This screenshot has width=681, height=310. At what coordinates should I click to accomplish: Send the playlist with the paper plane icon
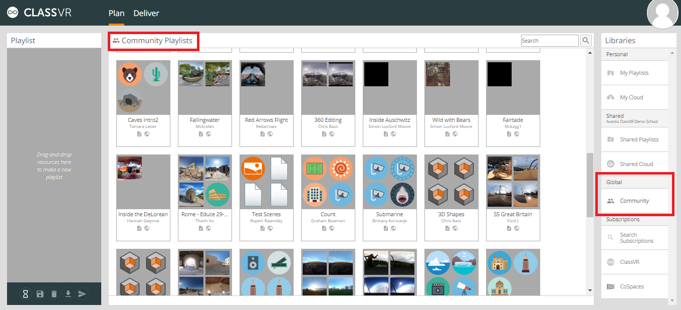pyautogui.click(x=82, y=294)
